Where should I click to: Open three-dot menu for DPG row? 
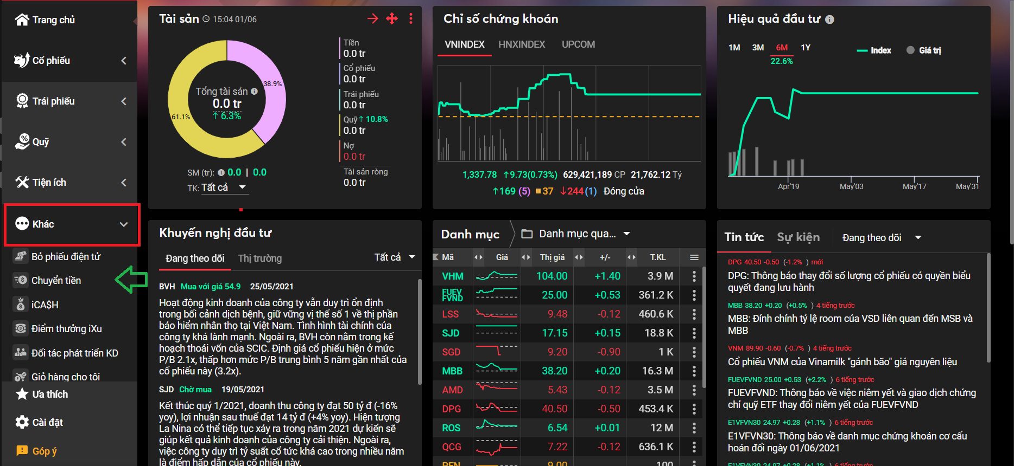694,409
